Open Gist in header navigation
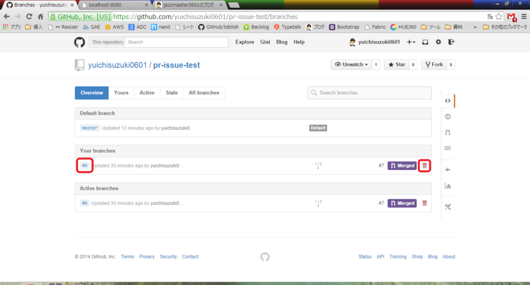This screenshot has height=285, width=530. coord(265,42)
